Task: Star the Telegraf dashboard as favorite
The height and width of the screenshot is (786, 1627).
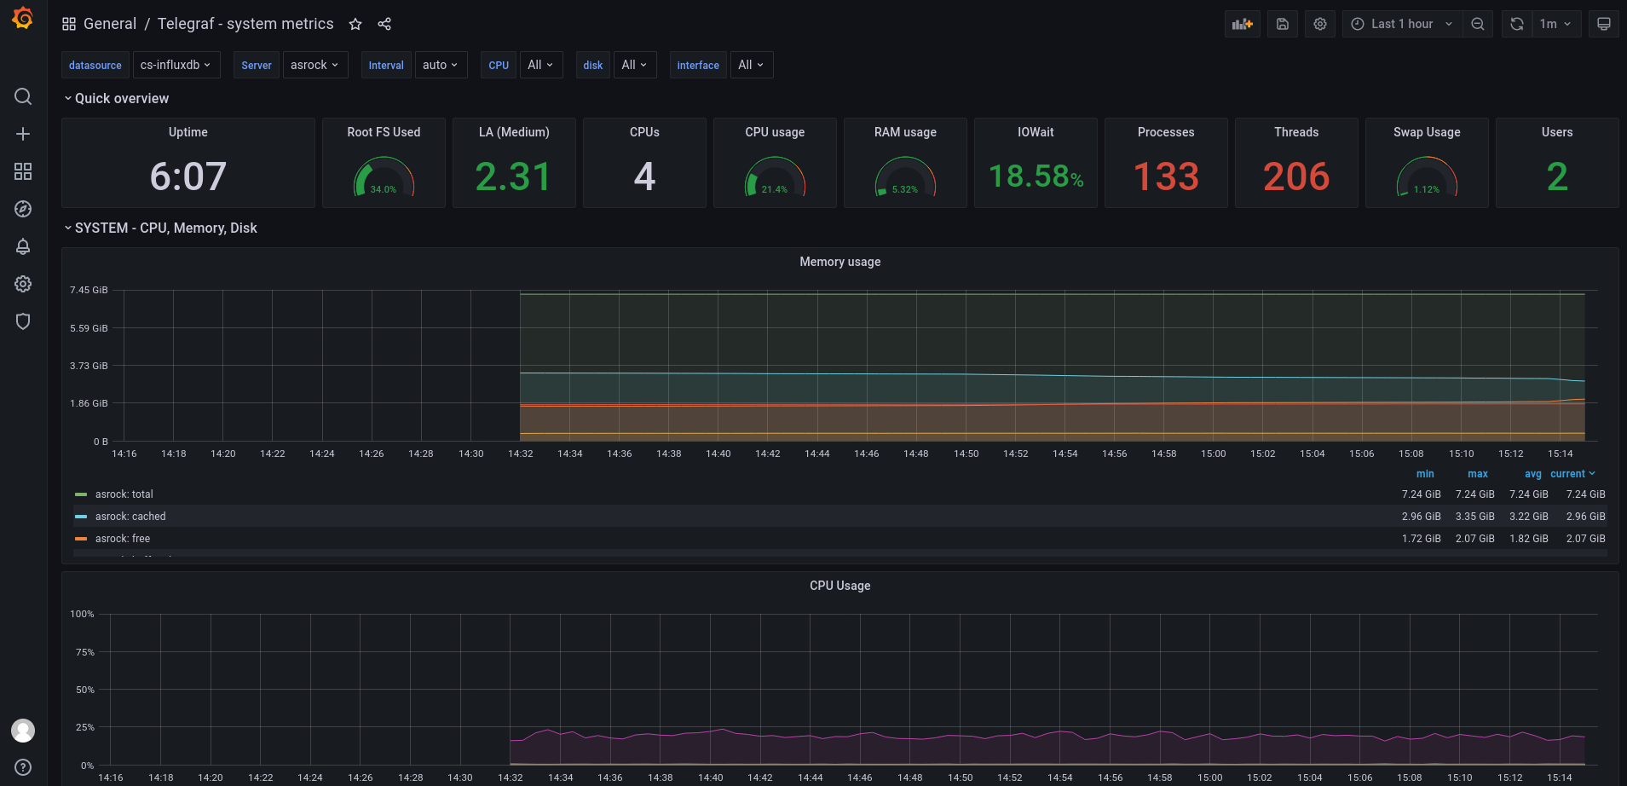Action: pyautogui.click(x=355, y=24)
